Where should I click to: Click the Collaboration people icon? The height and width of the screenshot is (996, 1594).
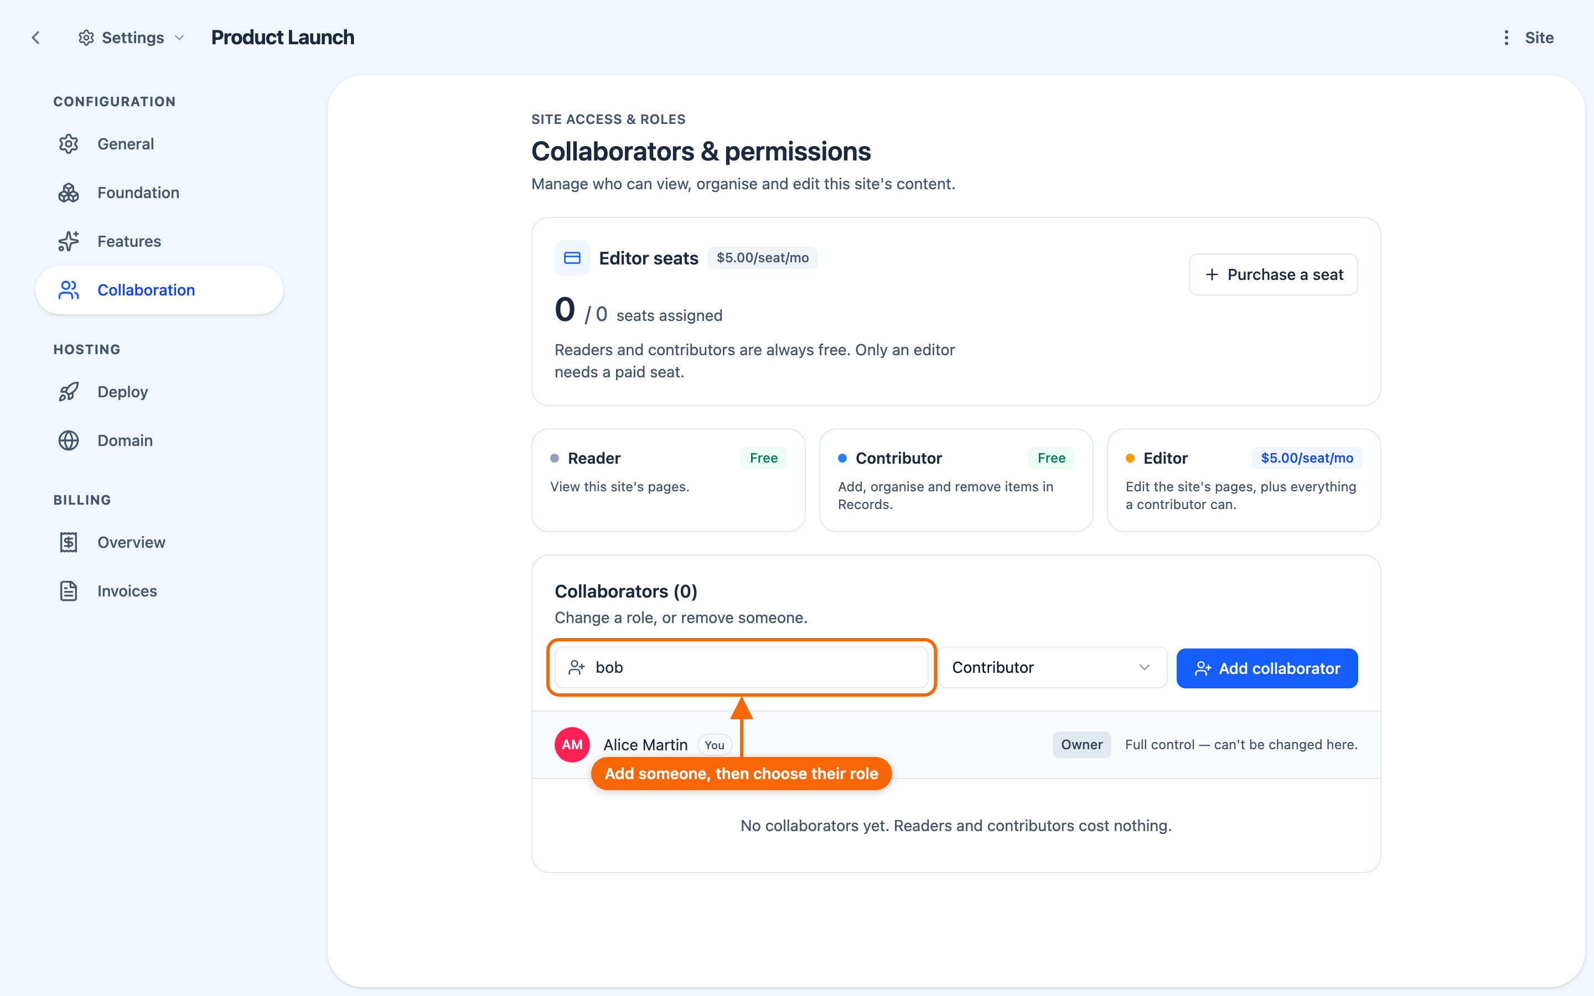(x=69, y=290)
